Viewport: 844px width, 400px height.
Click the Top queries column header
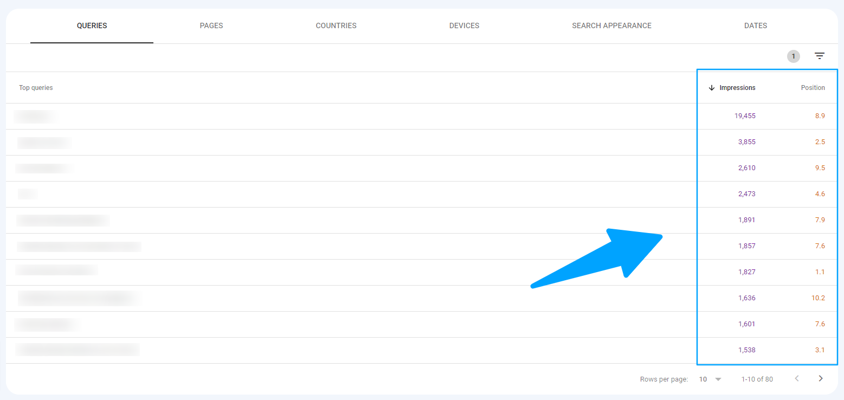[36, 88]
